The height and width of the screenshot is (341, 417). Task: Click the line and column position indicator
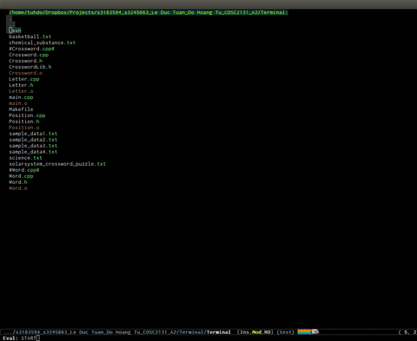(x=407, y=332)
